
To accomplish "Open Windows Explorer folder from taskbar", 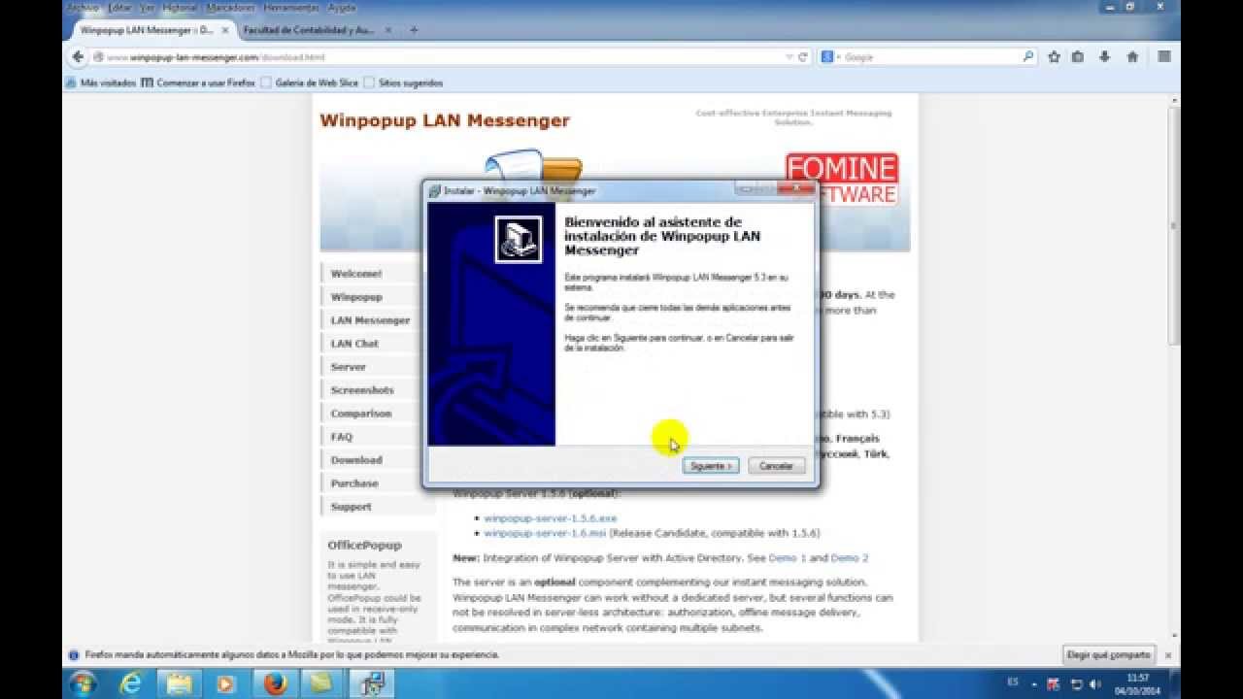I will coord(179,683).
